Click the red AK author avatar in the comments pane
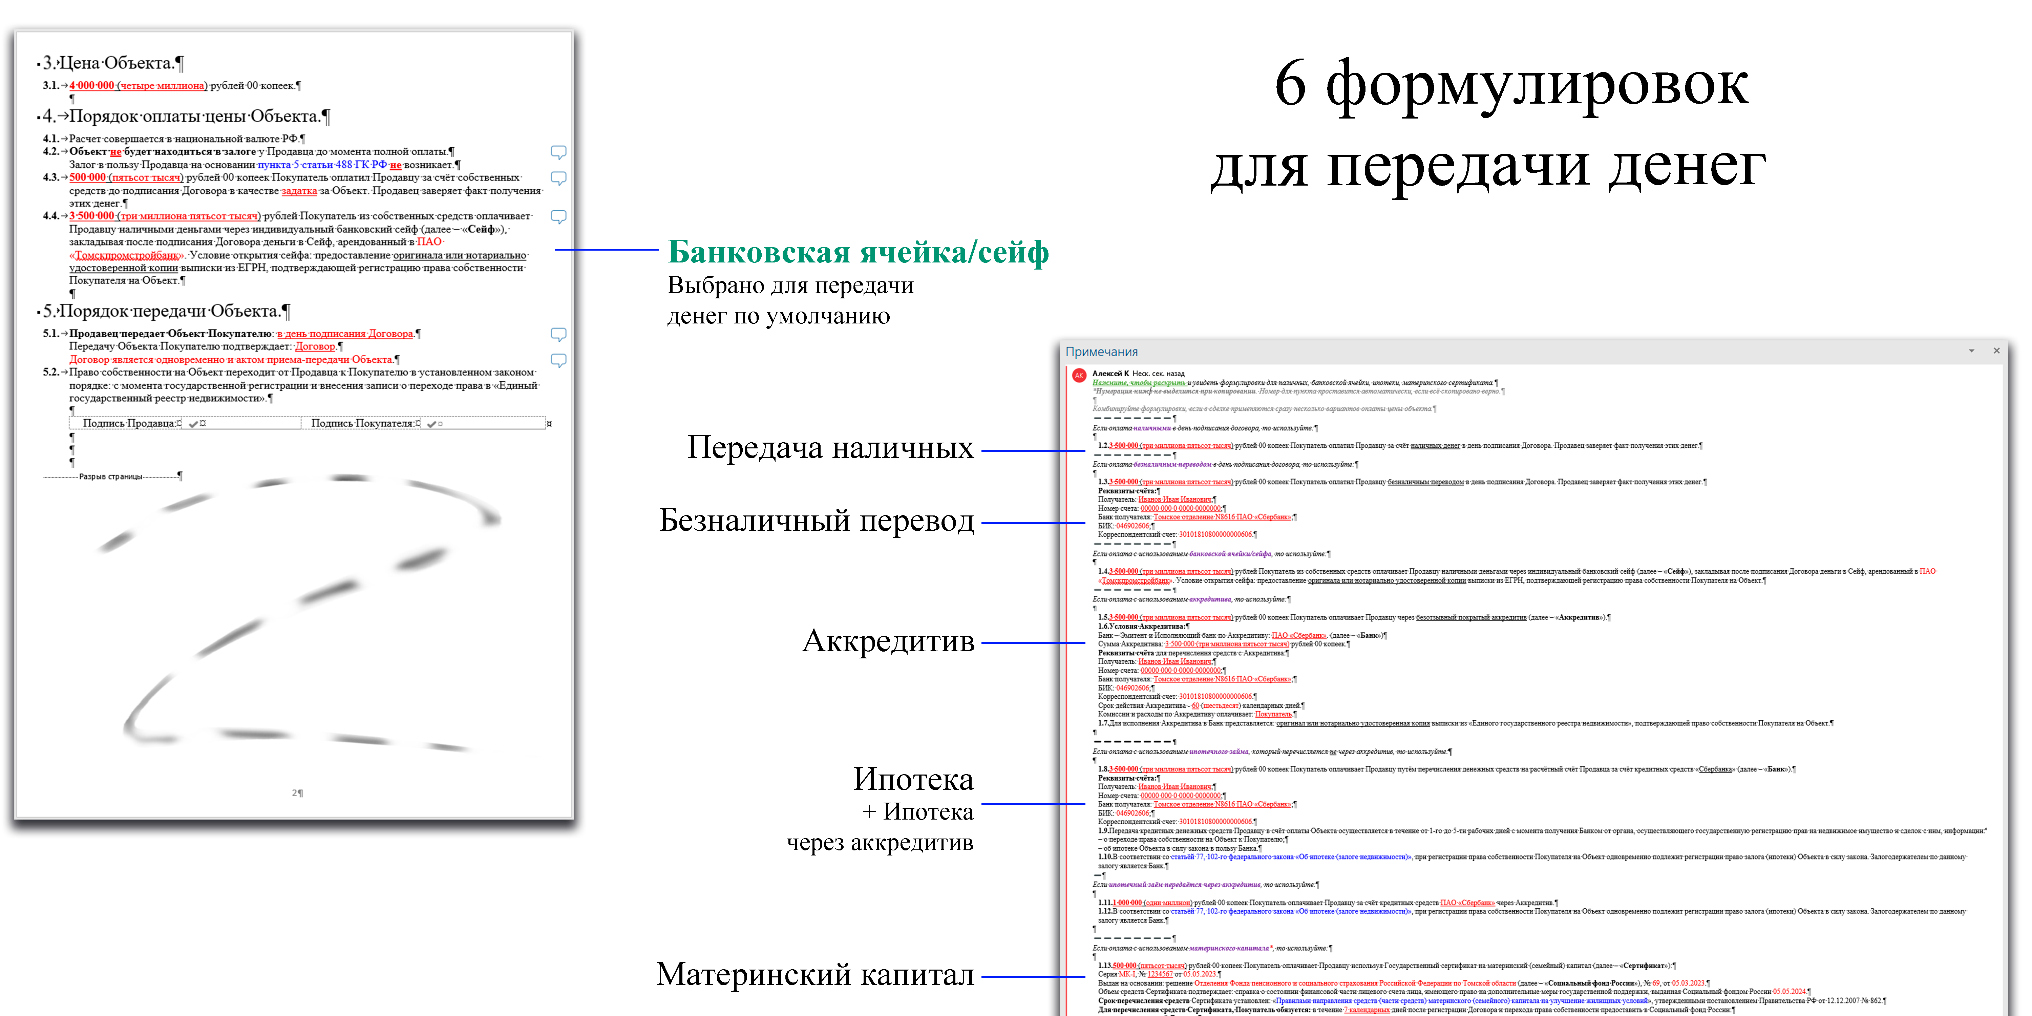 [1079, 376]
